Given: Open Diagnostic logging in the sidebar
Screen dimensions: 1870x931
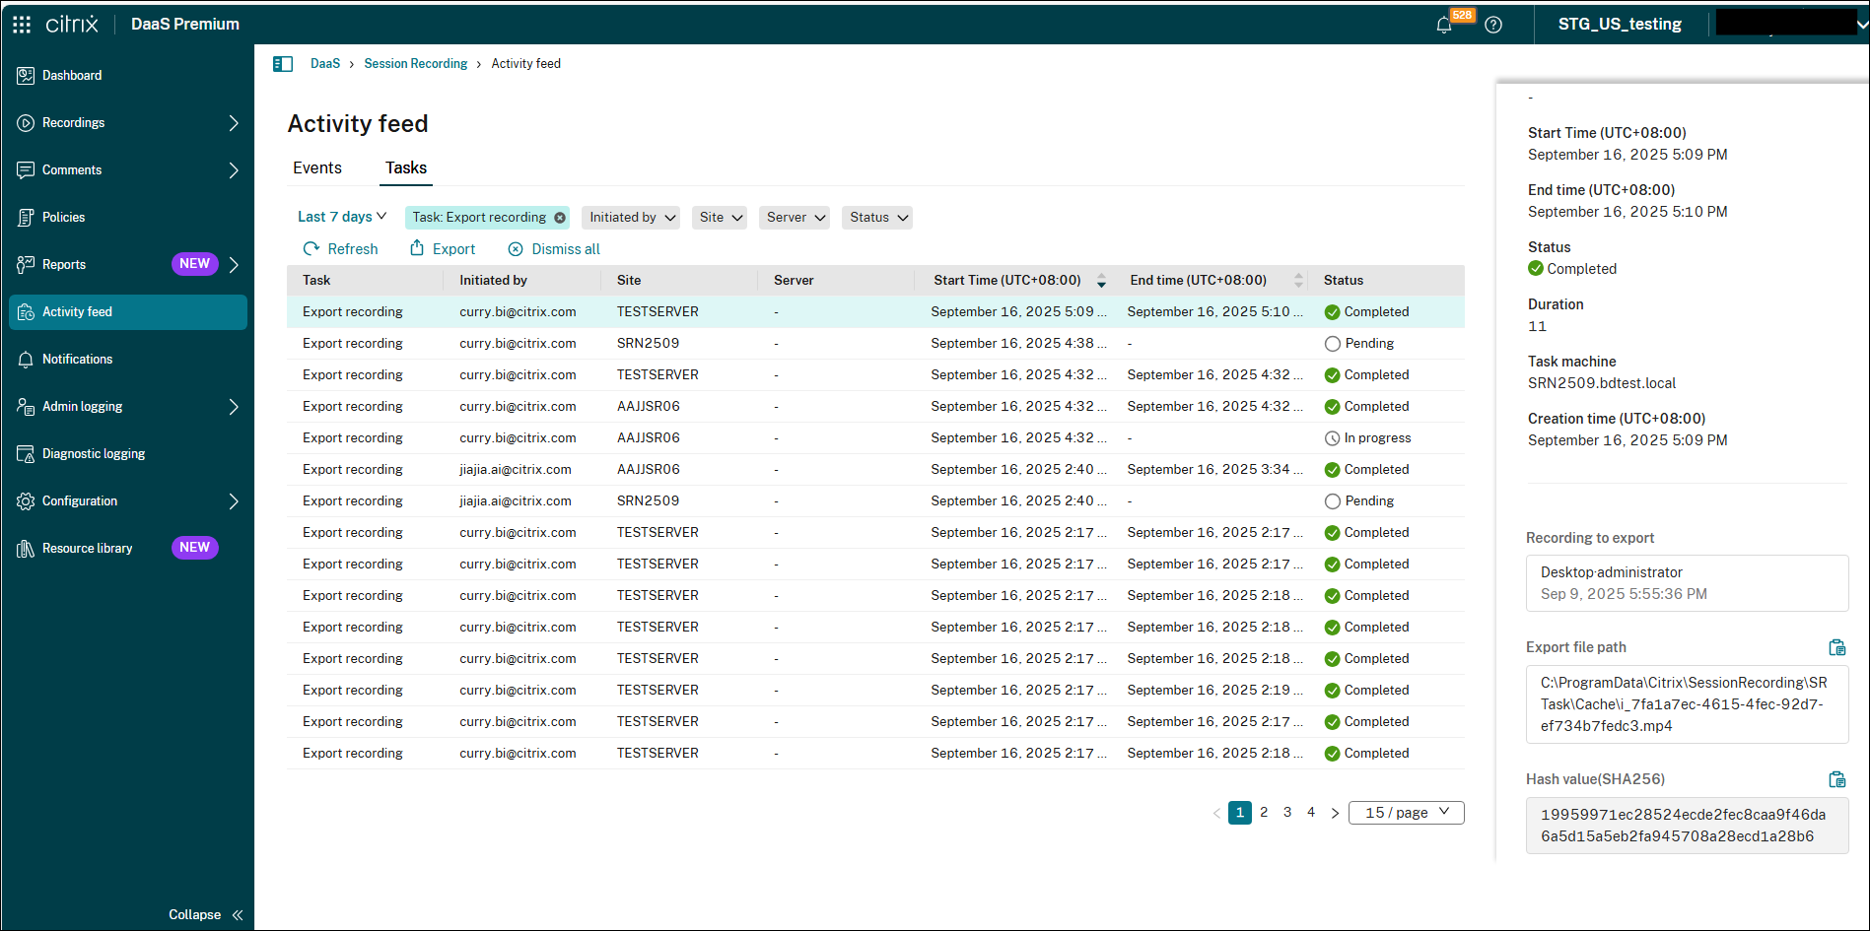Looking at the screenshot, I should tap(94, 454).
